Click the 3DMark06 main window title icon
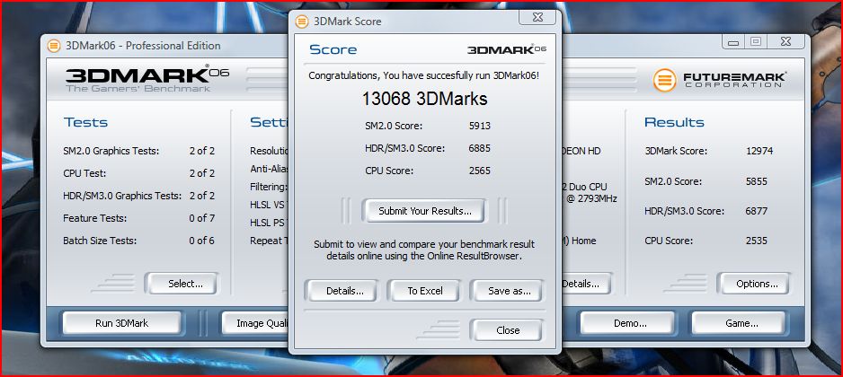This screenshot has height=377, width=843. pos(54,46)
